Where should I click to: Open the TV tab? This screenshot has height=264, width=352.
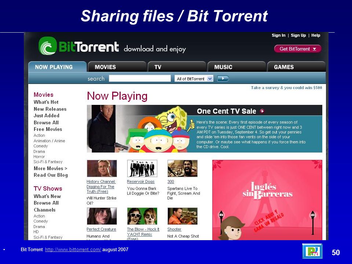point(177,67)
